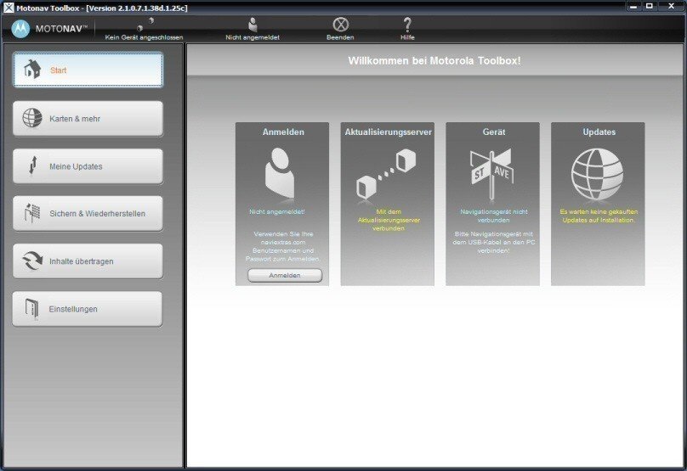
Task: Click the arrows icon on Meine Updates
Action: coord(32,165)
